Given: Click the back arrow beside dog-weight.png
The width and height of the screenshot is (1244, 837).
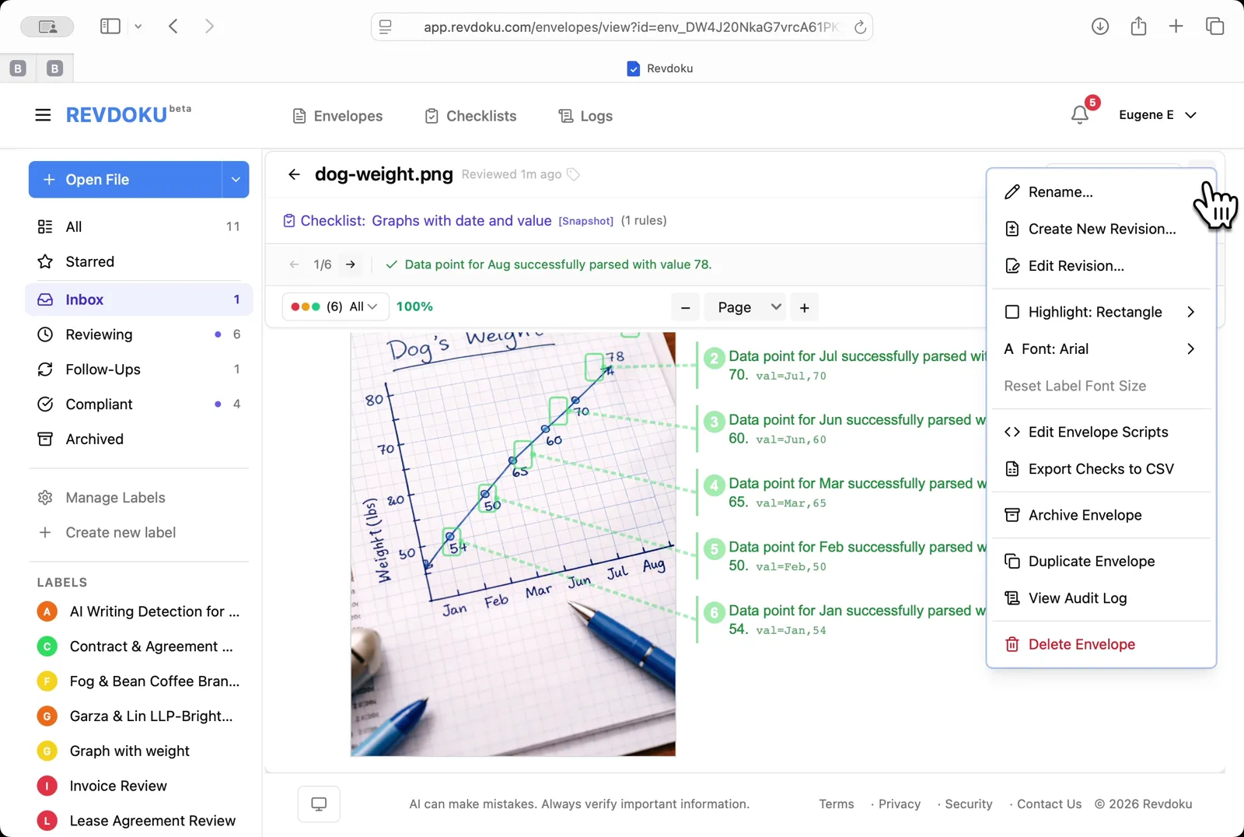Looking at the screenshot, I should [294, 174].
